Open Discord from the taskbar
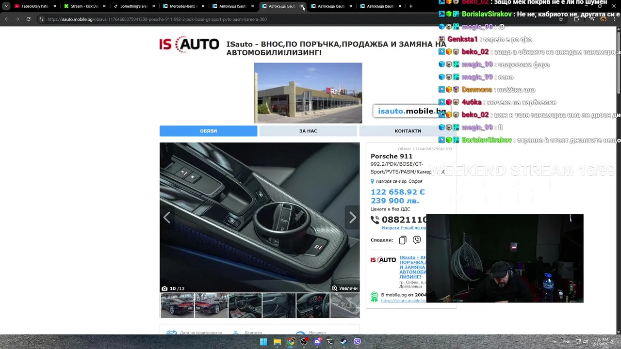This screenshot has height=349, width=621. tap(317, 342)
